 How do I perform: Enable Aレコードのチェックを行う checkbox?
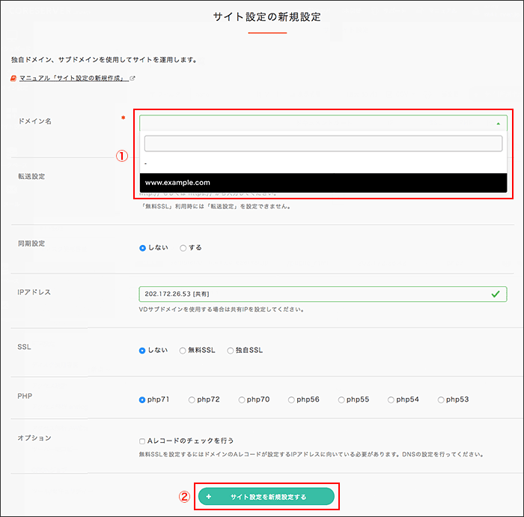[142, 441]
